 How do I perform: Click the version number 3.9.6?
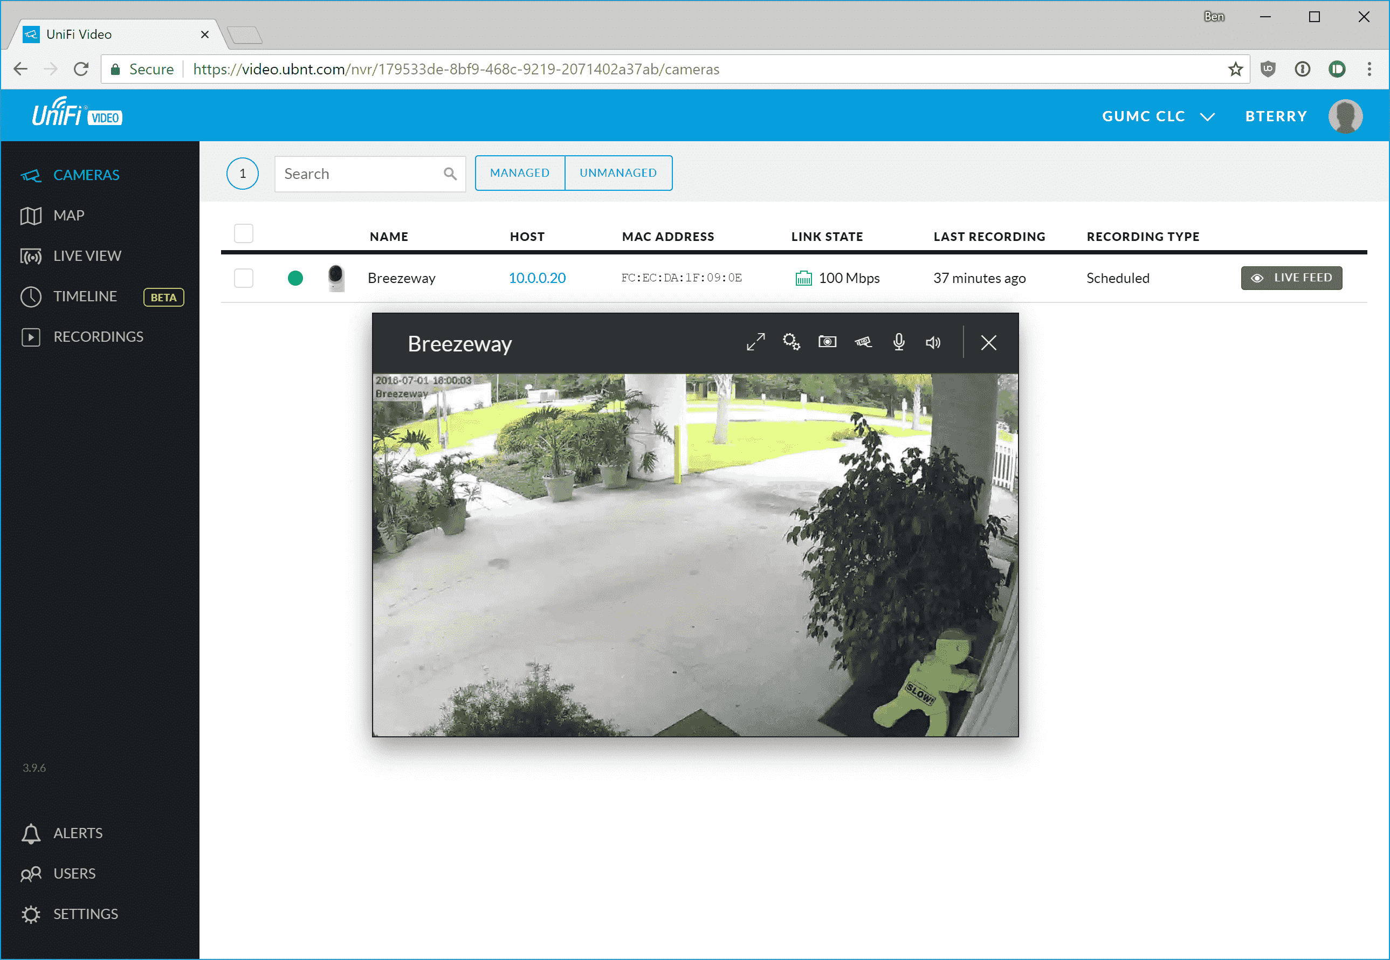tap(35, 768)
